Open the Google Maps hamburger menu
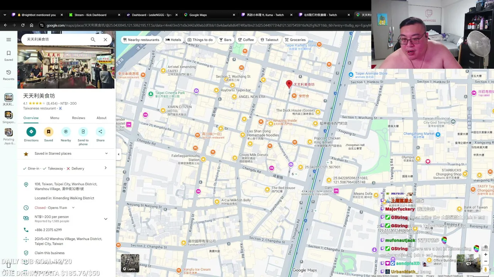The width and height of the screenshot is (494, 277). tap(8, 39)
